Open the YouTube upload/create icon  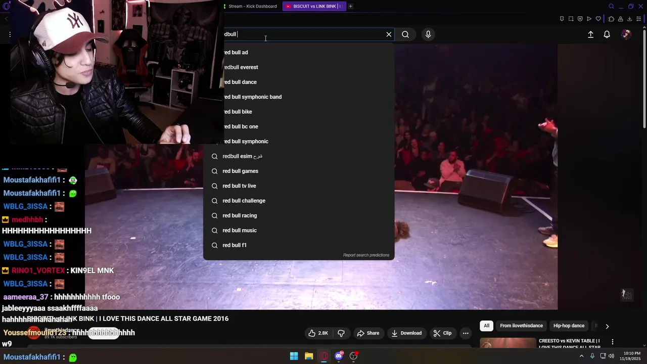(590, 34)
